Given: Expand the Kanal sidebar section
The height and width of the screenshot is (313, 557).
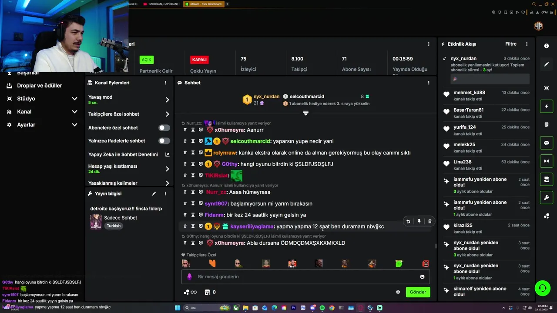Looking at the screenshot, I should coord(74,112).
